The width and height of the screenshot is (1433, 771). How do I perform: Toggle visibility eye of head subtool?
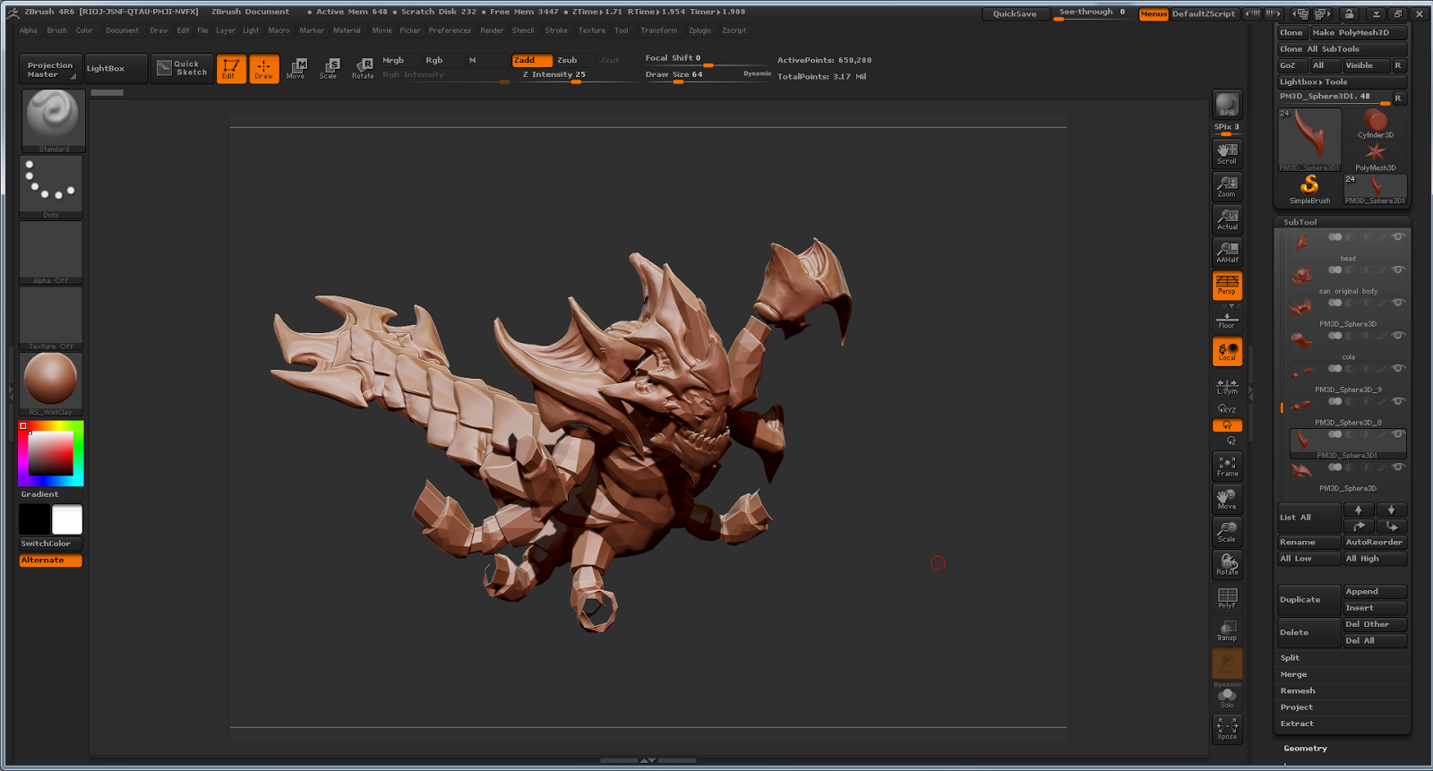[x=1397, y=236]
